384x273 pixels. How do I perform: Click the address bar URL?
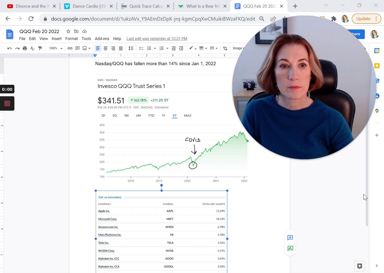click(x=153, y=19)
